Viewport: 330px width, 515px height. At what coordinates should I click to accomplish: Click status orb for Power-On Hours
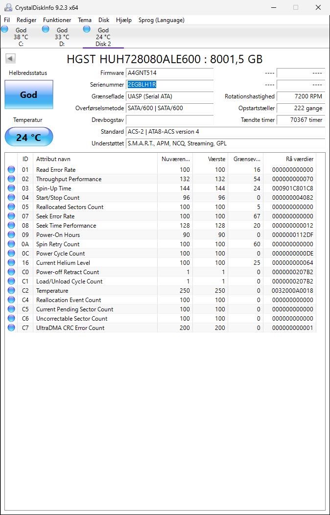(x=11, y=234)
